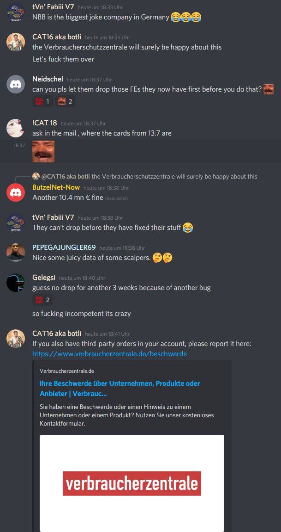
Task: Open !CAT 18's profile avatar
Action: coord(16,128)
